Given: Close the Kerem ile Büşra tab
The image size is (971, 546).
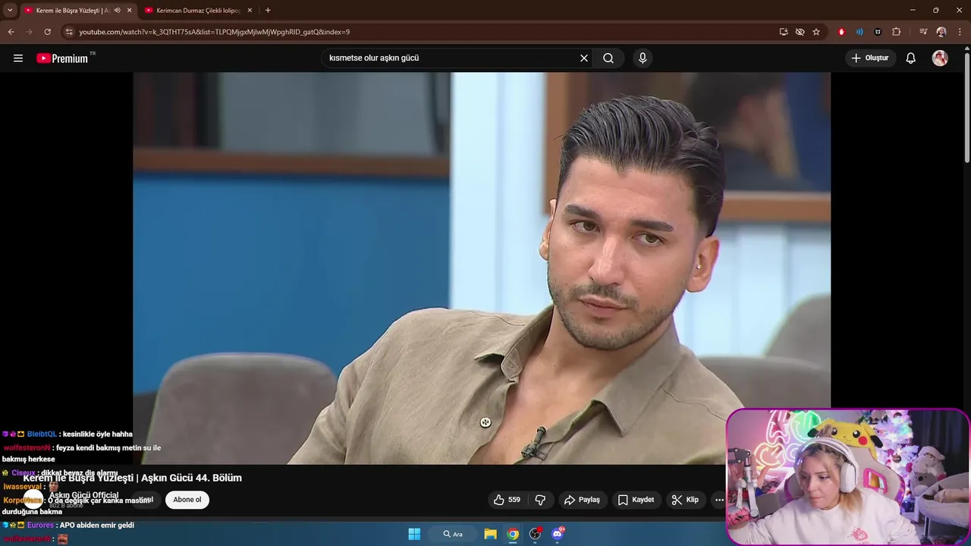Looking at the screenshot, I should 129,11.
